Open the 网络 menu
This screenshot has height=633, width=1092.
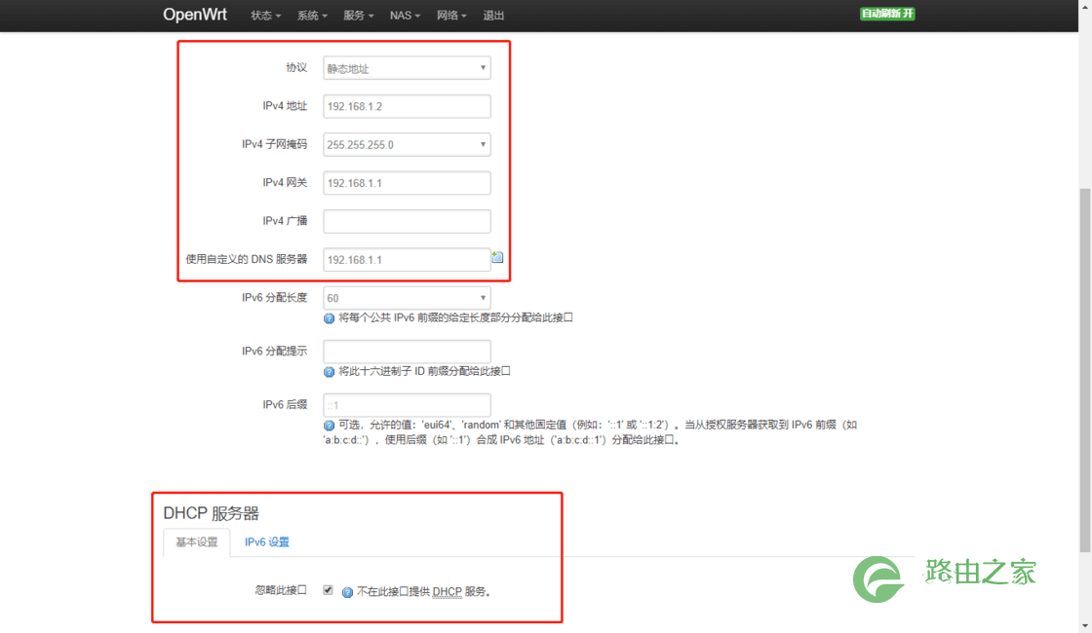coord(451,16)
